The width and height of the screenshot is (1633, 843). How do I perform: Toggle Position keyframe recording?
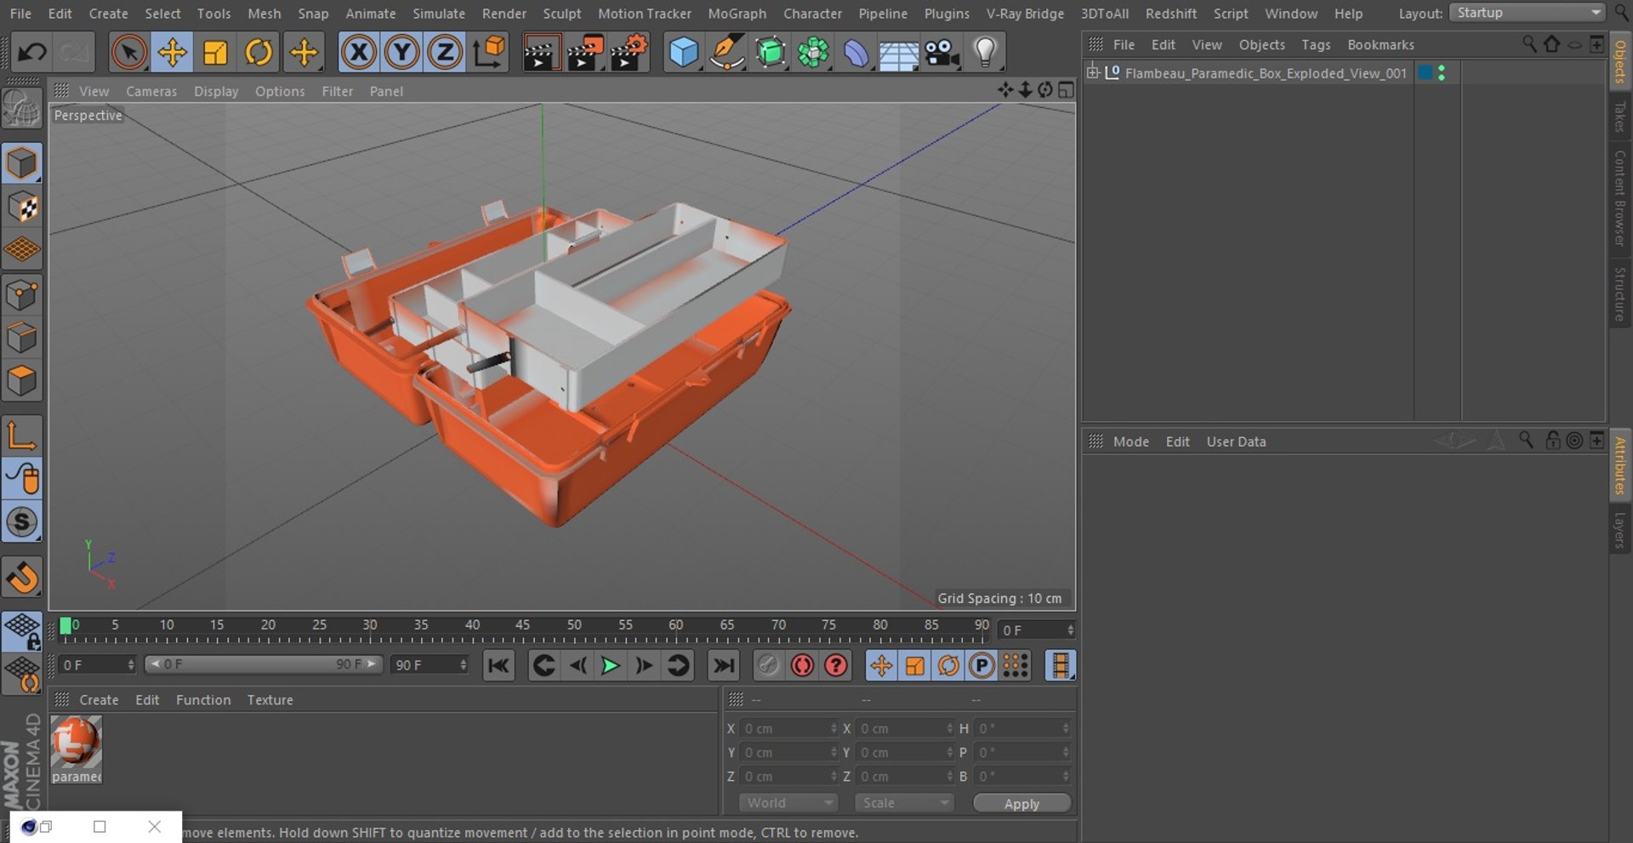click(881, 665)
